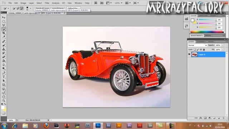Create new adjustment layer button
Screen dimensions: 229x129
point(210,118)
